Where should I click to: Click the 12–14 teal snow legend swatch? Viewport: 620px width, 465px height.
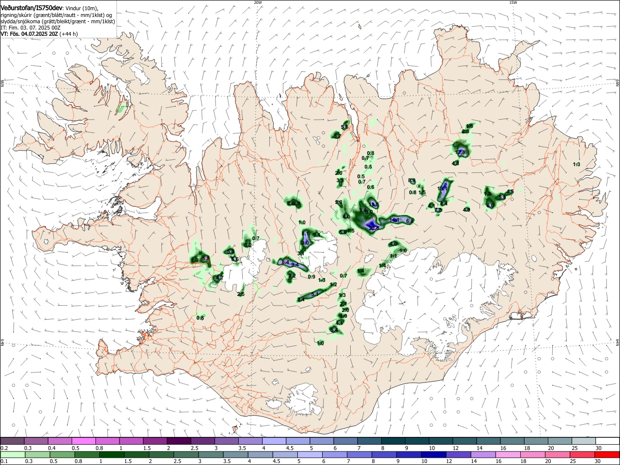point(464,441)
